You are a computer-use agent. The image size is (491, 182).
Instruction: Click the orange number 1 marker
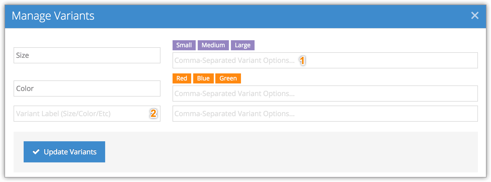(302, 61)
